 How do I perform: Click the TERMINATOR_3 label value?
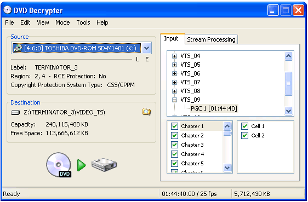click(x=56, y=67)
